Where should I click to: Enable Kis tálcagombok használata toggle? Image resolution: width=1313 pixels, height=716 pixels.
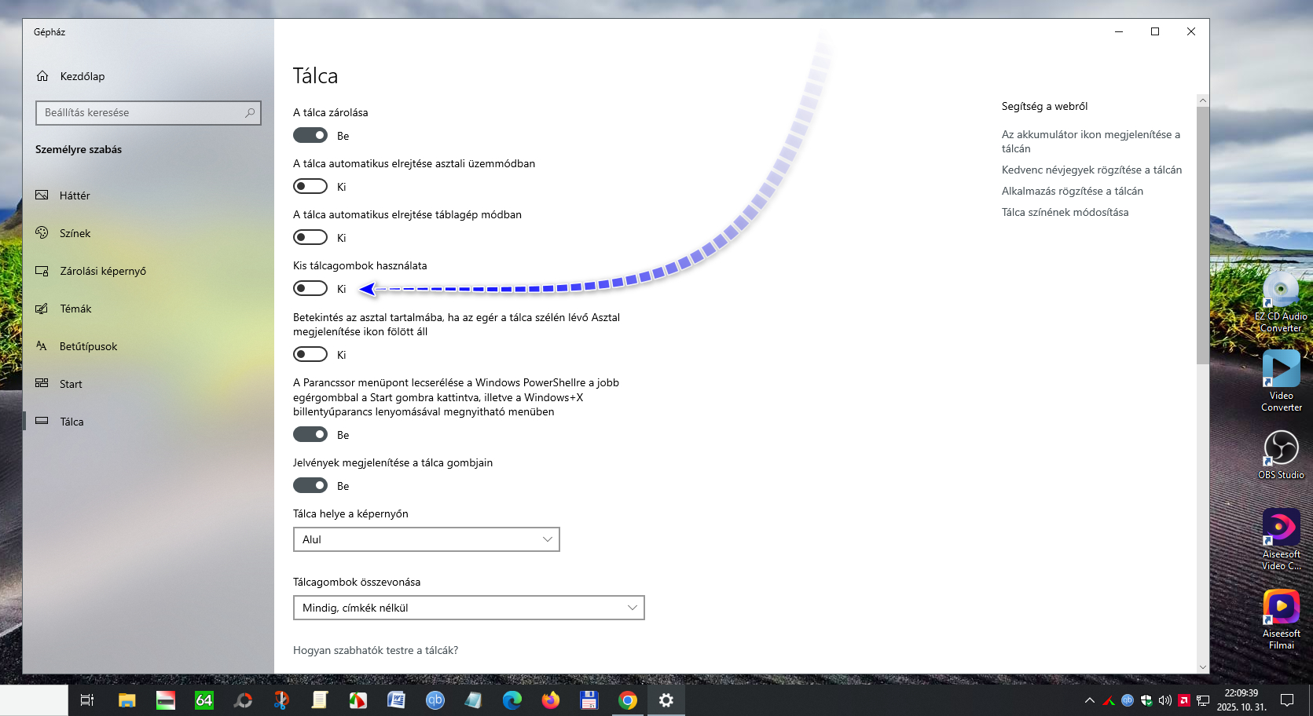tap(310, 288)
